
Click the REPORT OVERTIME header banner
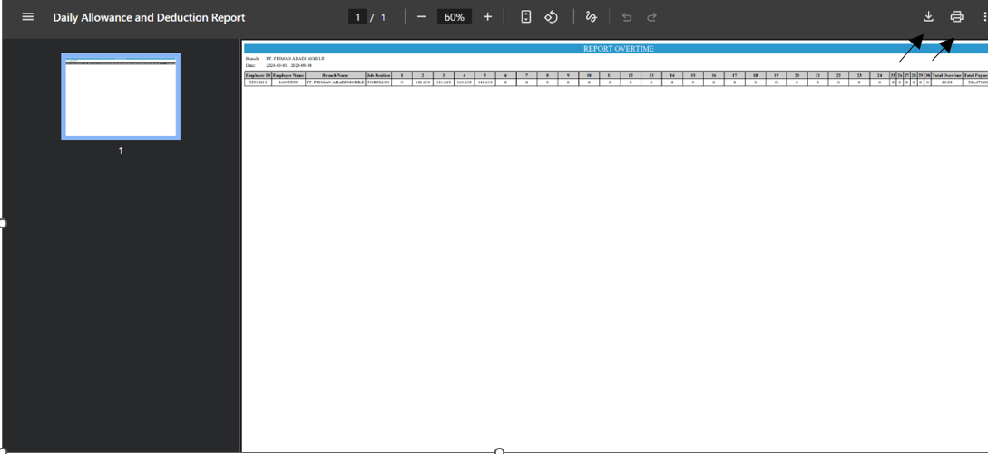616,49
